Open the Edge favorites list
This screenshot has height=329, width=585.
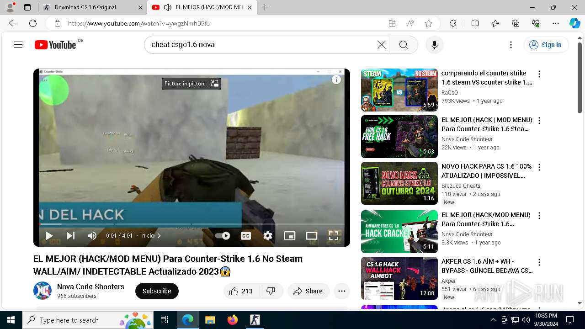495,23
